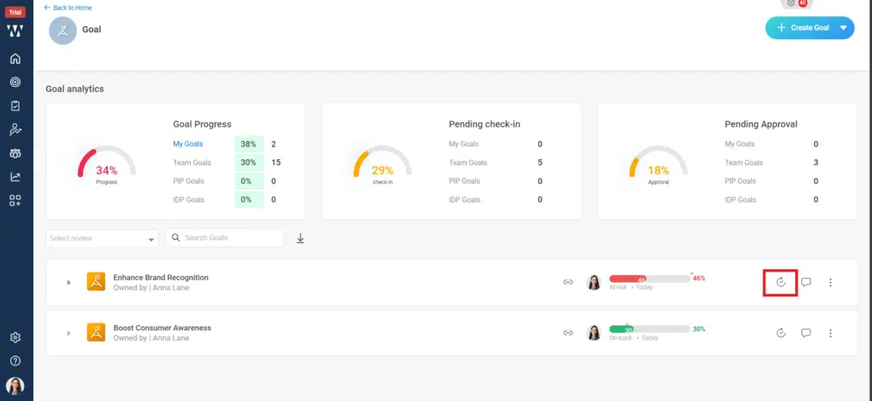Screen dimensions: 872x401
Task: Open more options for Enhance Brand Recognition
Action: (830, 283)
